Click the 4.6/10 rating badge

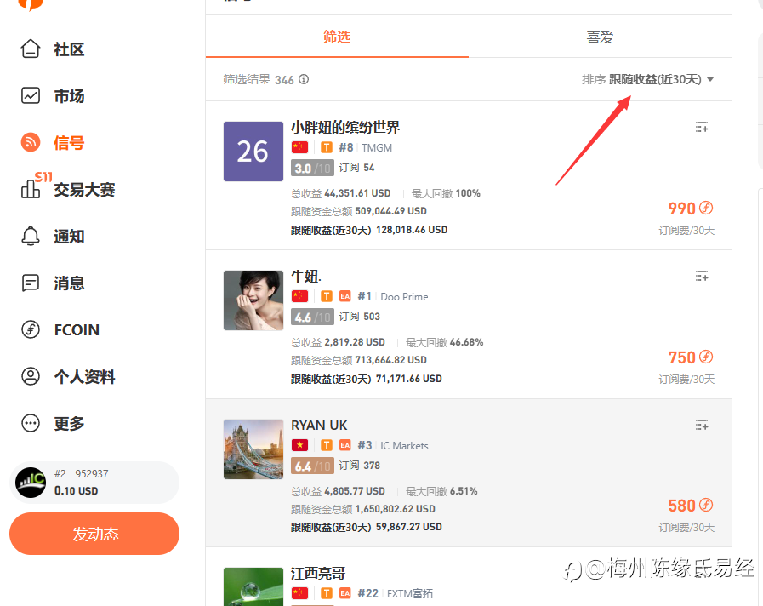click(312, 317)
